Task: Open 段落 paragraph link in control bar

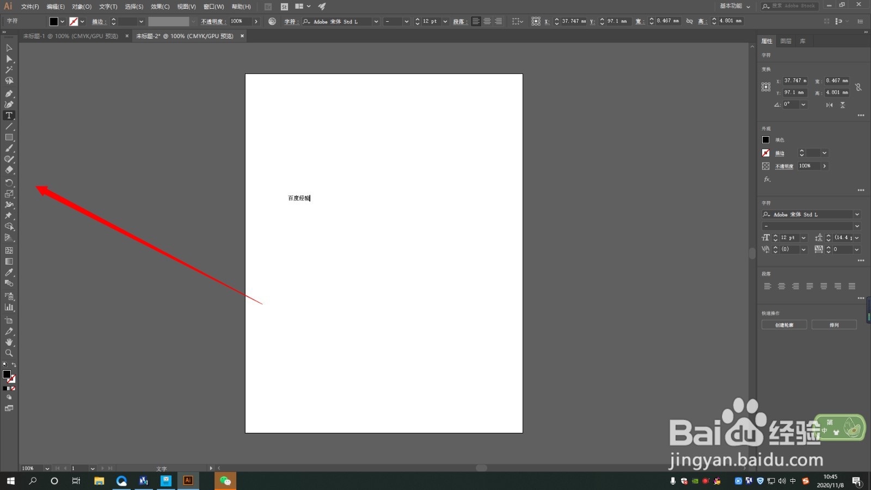Action: (x=459, y=22)
